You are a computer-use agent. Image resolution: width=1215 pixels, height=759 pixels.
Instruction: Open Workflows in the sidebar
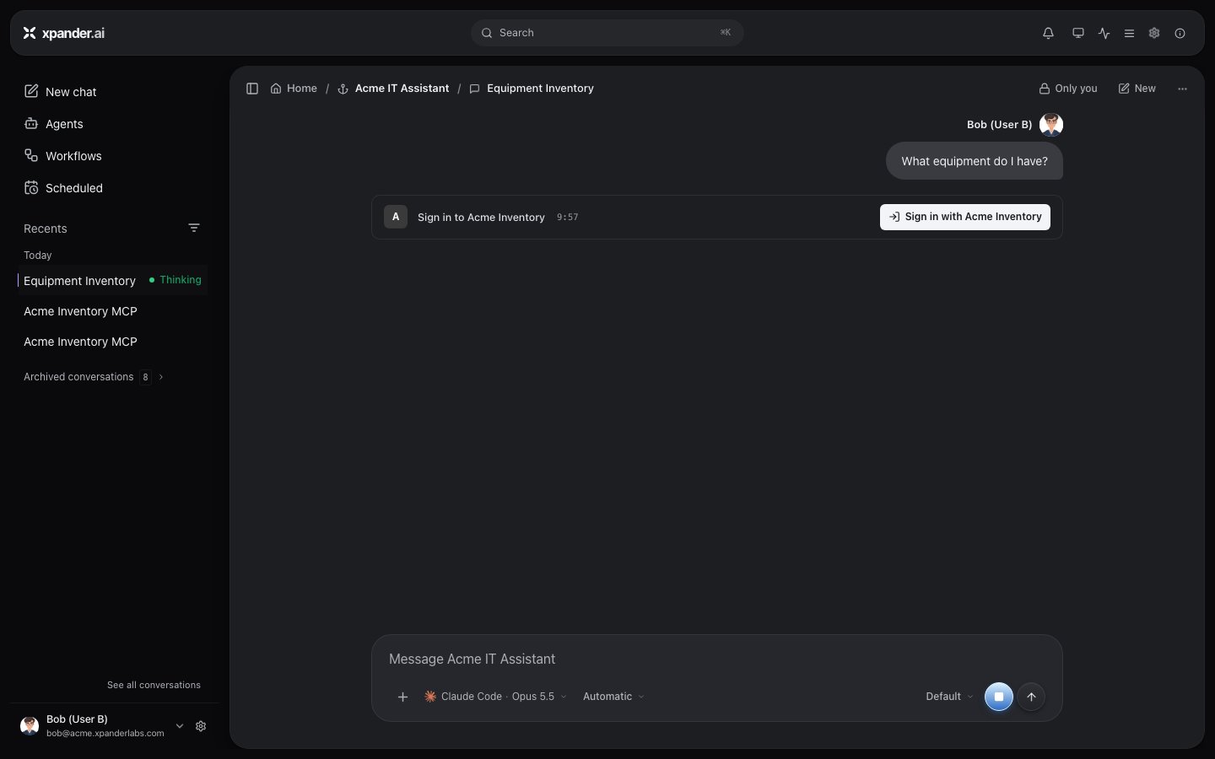[63, 156]
